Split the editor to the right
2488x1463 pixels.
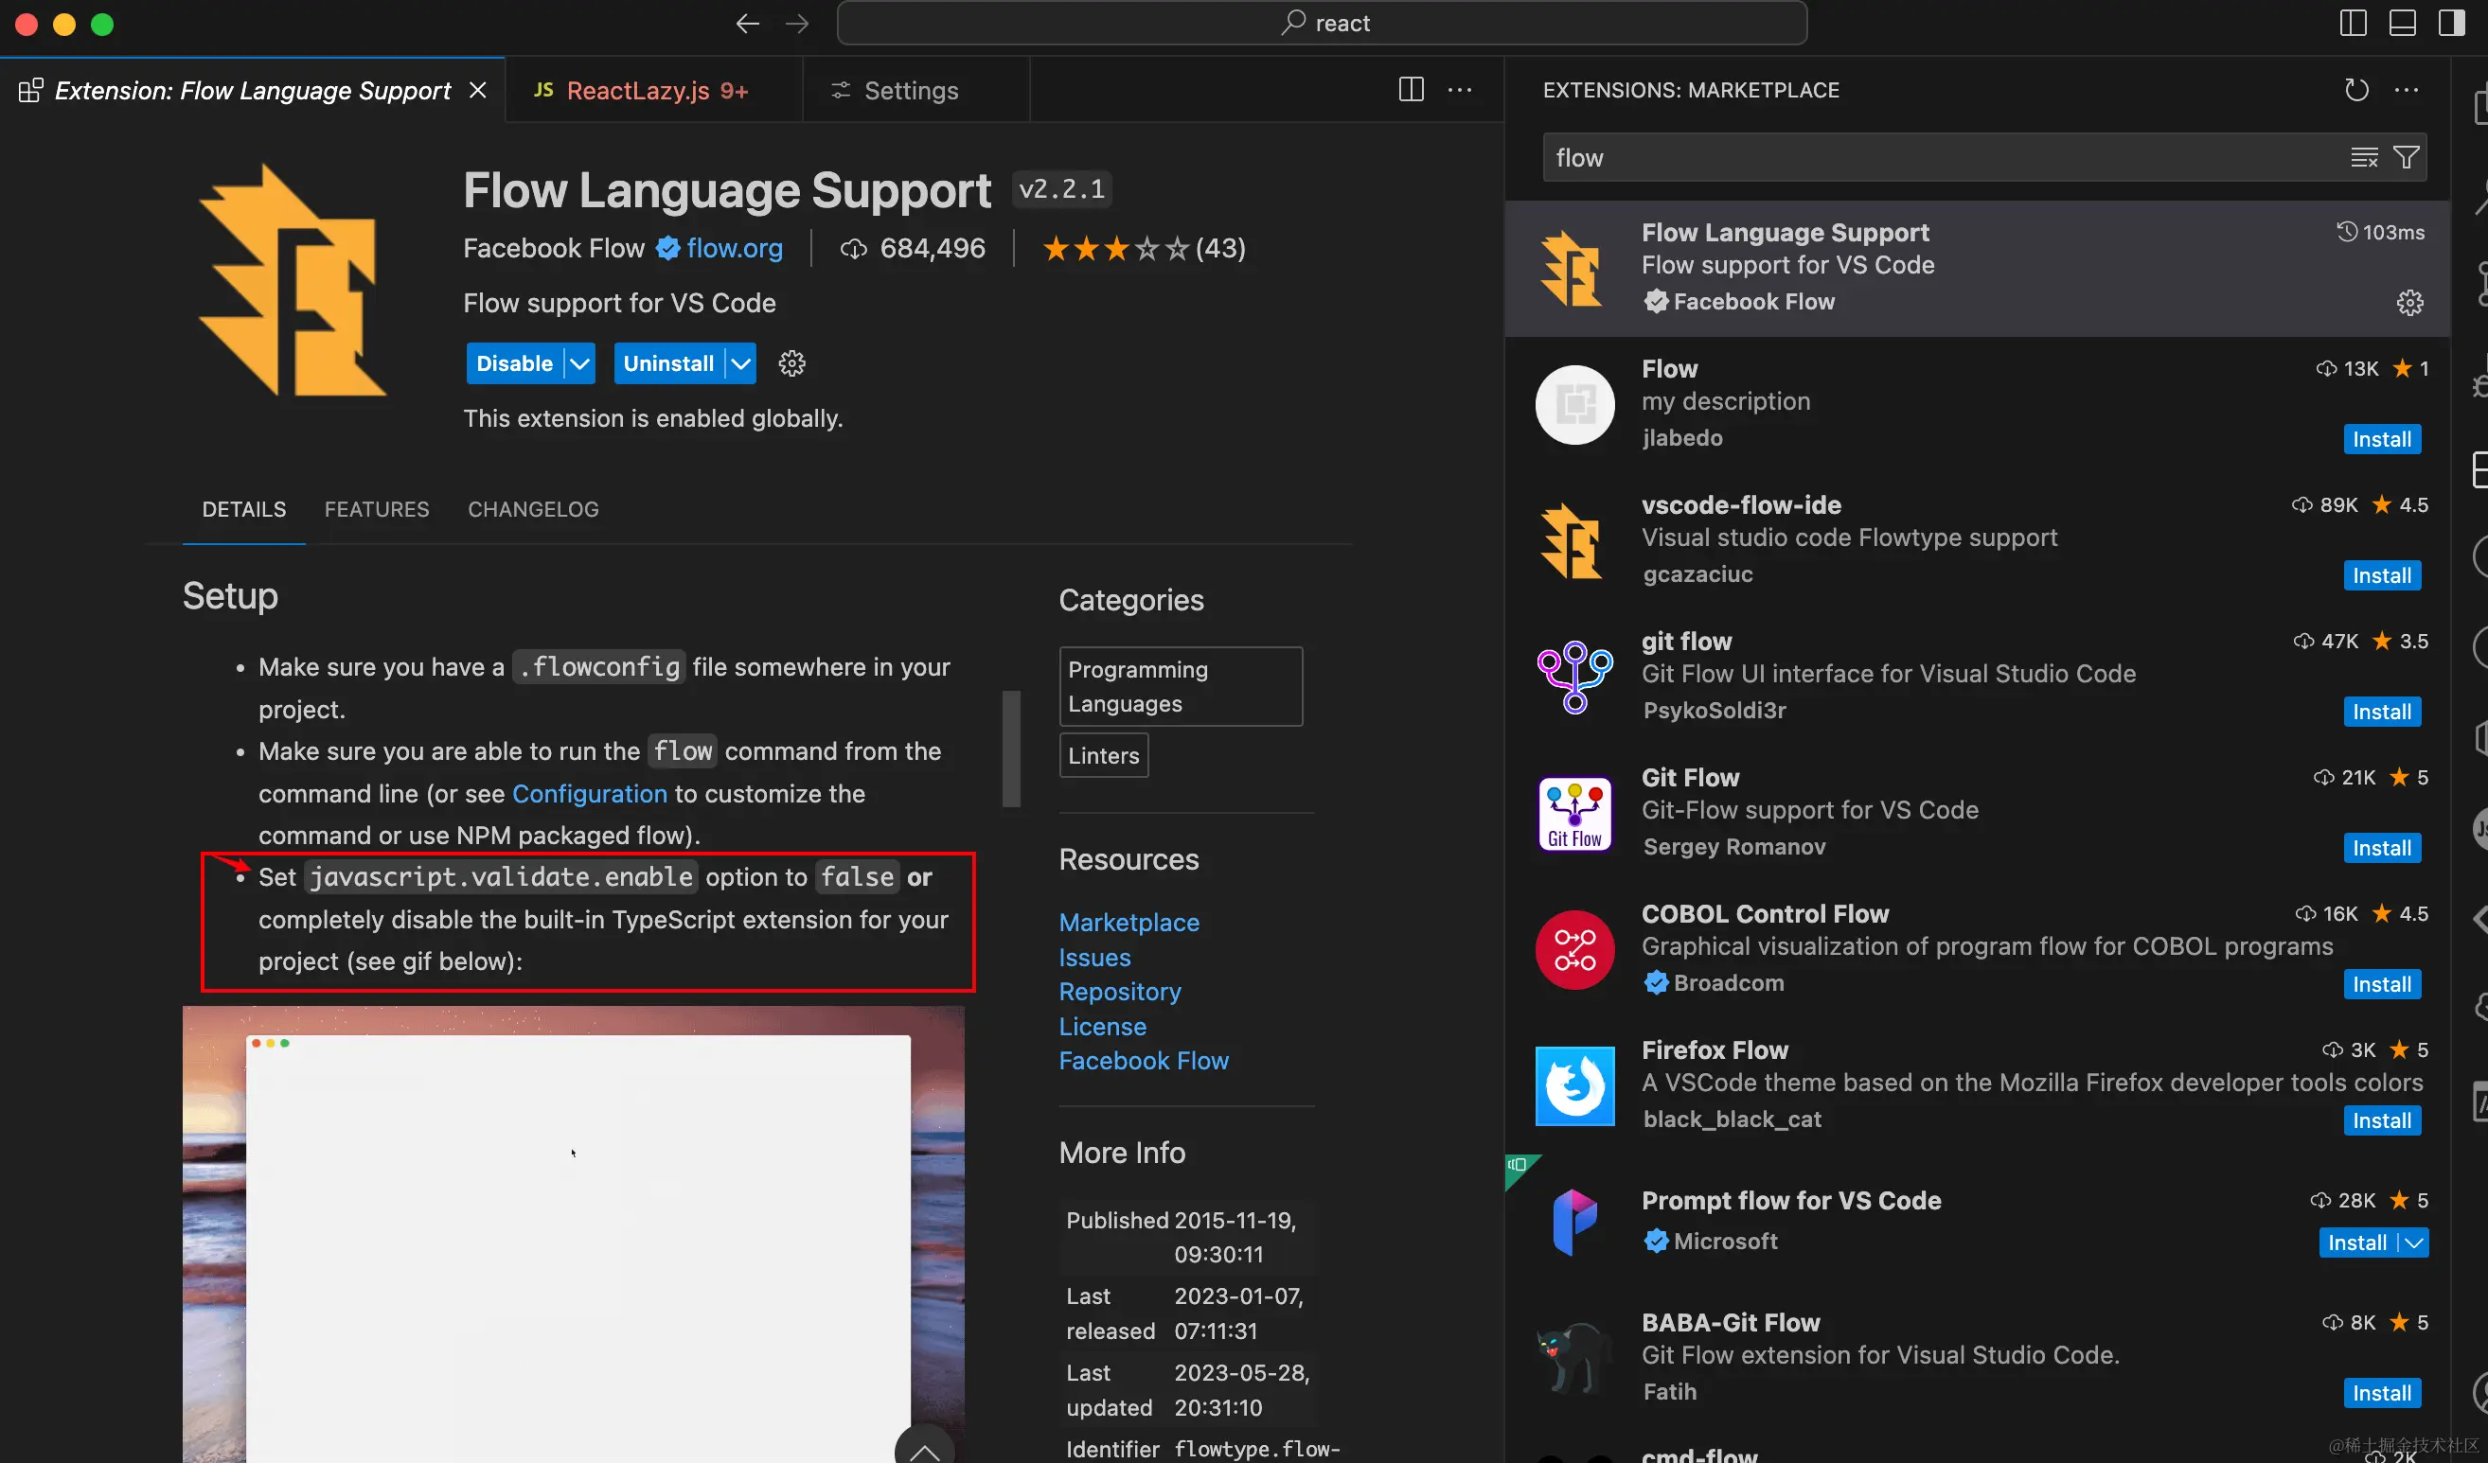[x=1411, y=90]
